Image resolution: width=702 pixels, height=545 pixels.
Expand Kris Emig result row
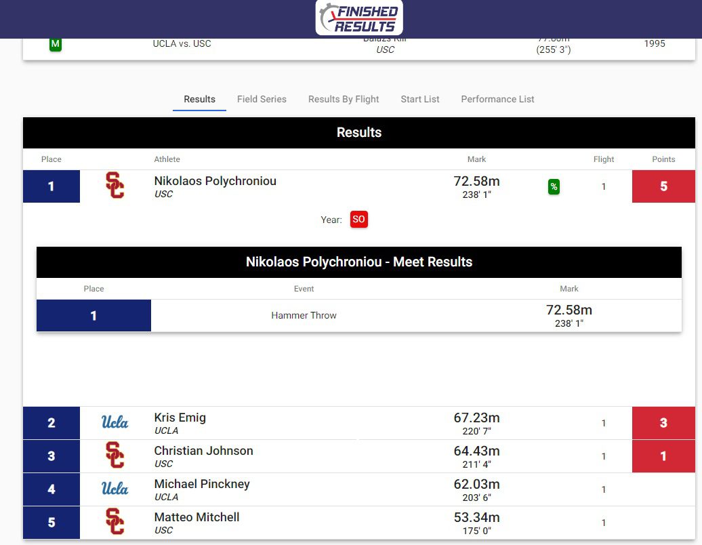click(x=359, y=423)
